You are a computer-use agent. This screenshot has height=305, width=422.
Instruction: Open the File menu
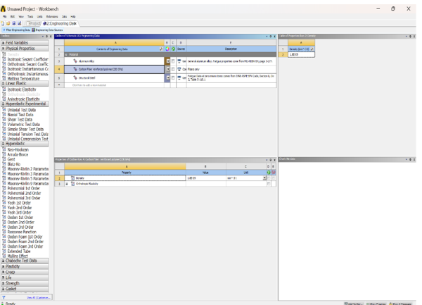(5, 16)
